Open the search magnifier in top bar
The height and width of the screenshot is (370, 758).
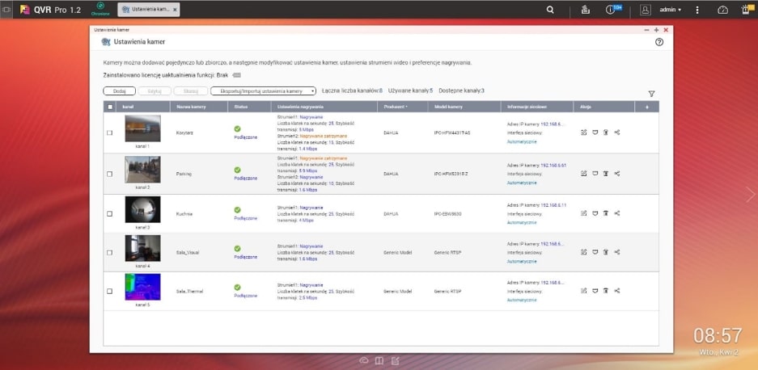coord(550,10)
